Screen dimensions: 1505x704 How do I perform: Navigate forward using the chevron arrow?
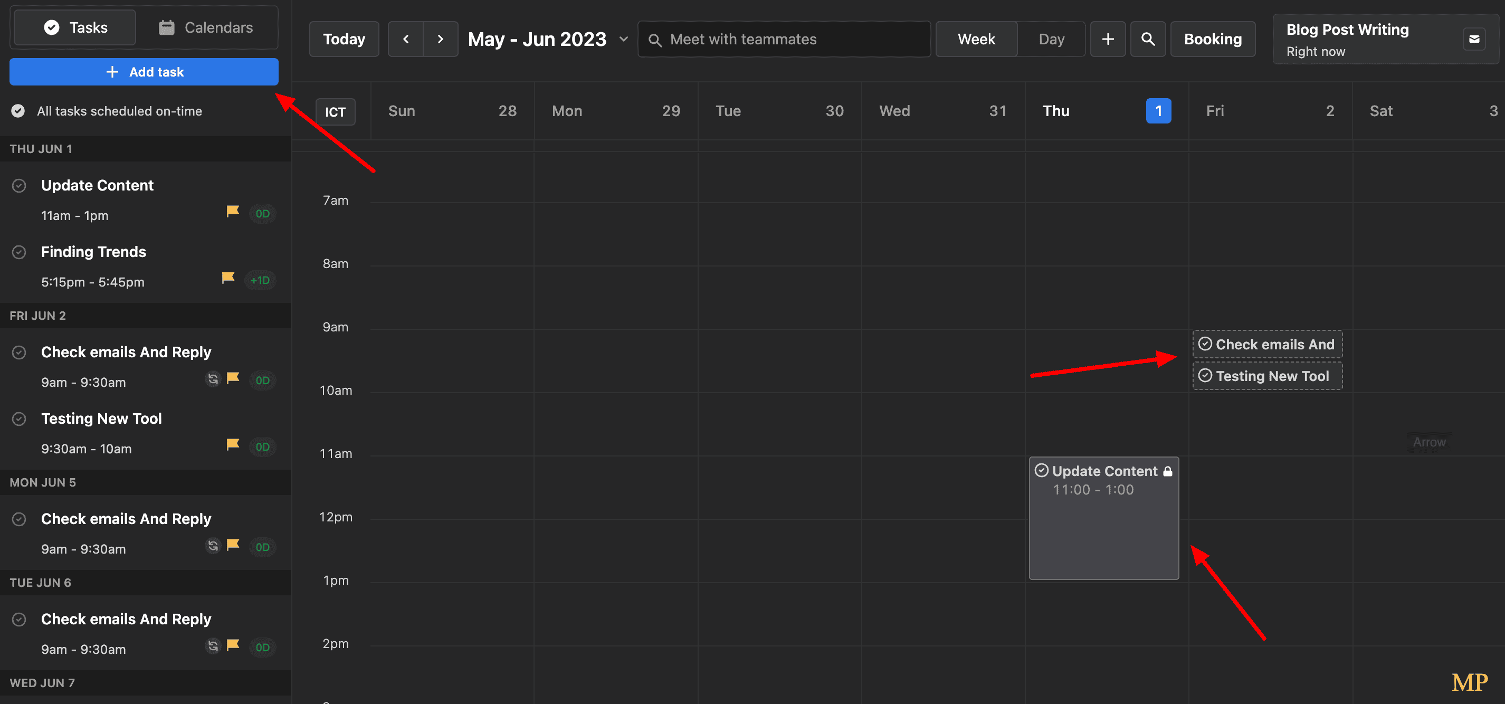[x=440, y=39]
